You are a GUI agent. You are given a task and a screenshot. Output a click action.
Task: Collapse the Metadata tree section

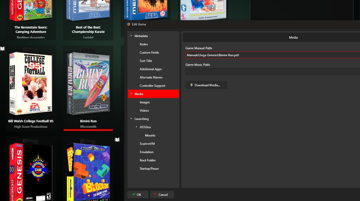coord(131,36)
